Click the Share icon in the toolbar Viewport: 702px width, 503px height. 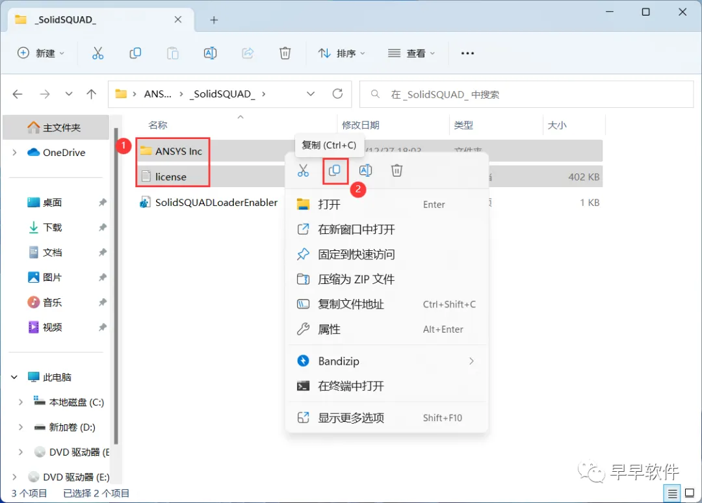click(x=248, y=53)
